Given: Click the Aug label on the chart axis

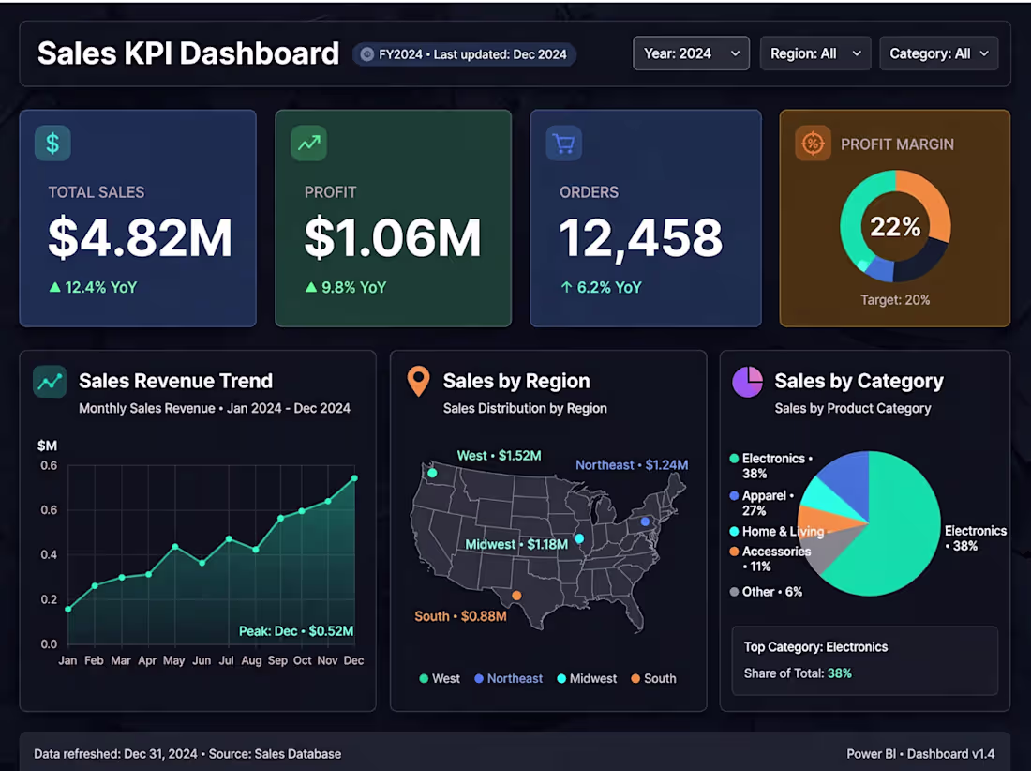Looking at the screenshot, I should (251, 659).
